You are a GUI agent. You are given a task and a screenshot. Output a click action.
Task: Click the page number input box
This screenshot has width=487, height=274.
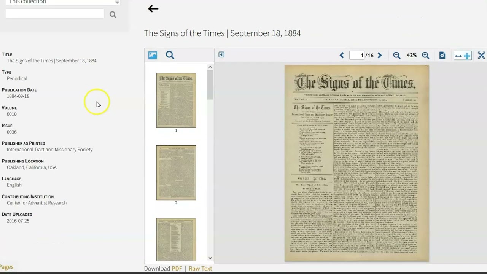point(357,55)
